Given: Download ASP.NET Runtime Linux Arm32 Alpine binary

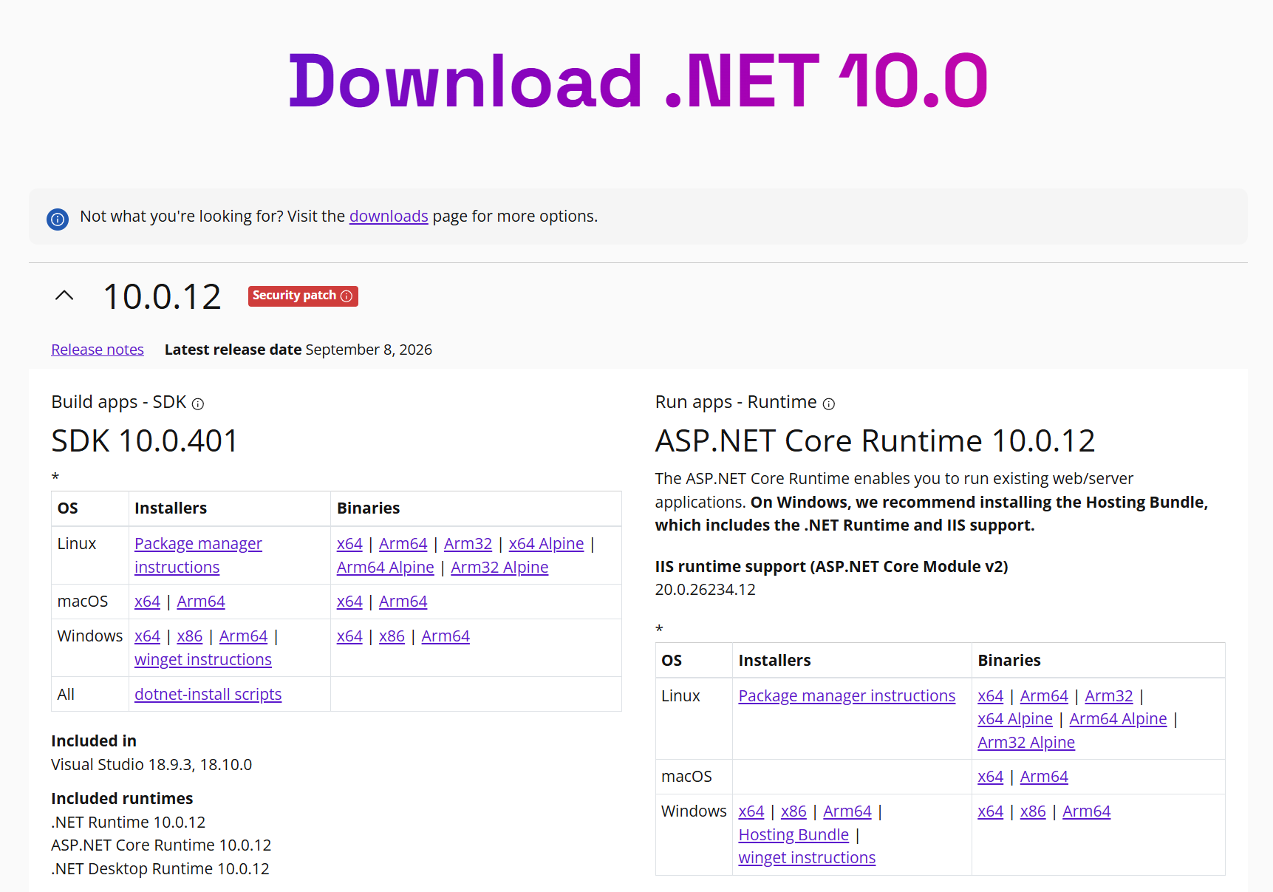Looking at the screenshot, I should pyautogui.click(x=1026, y=743).
